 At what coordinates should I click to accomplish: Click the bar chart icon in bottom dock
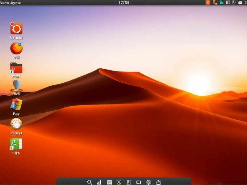pos(99,182)
